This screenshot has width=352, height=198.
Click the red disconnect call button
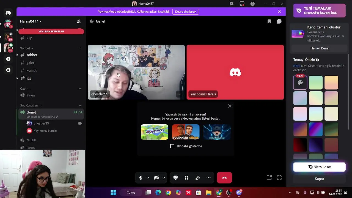[x=224, y=178]
